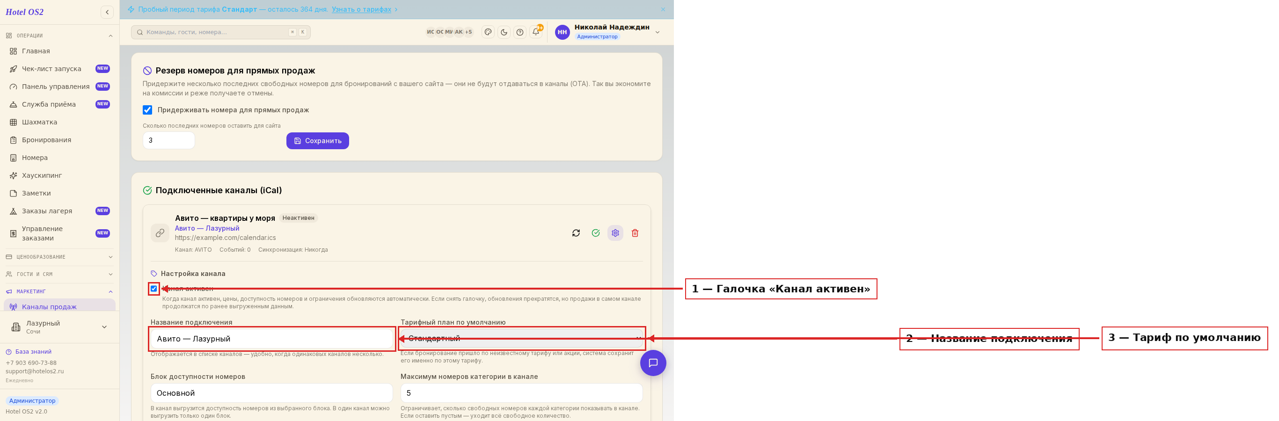
Task: Click the support@hotelos2.ru email
Action: [x=35, y=371]
